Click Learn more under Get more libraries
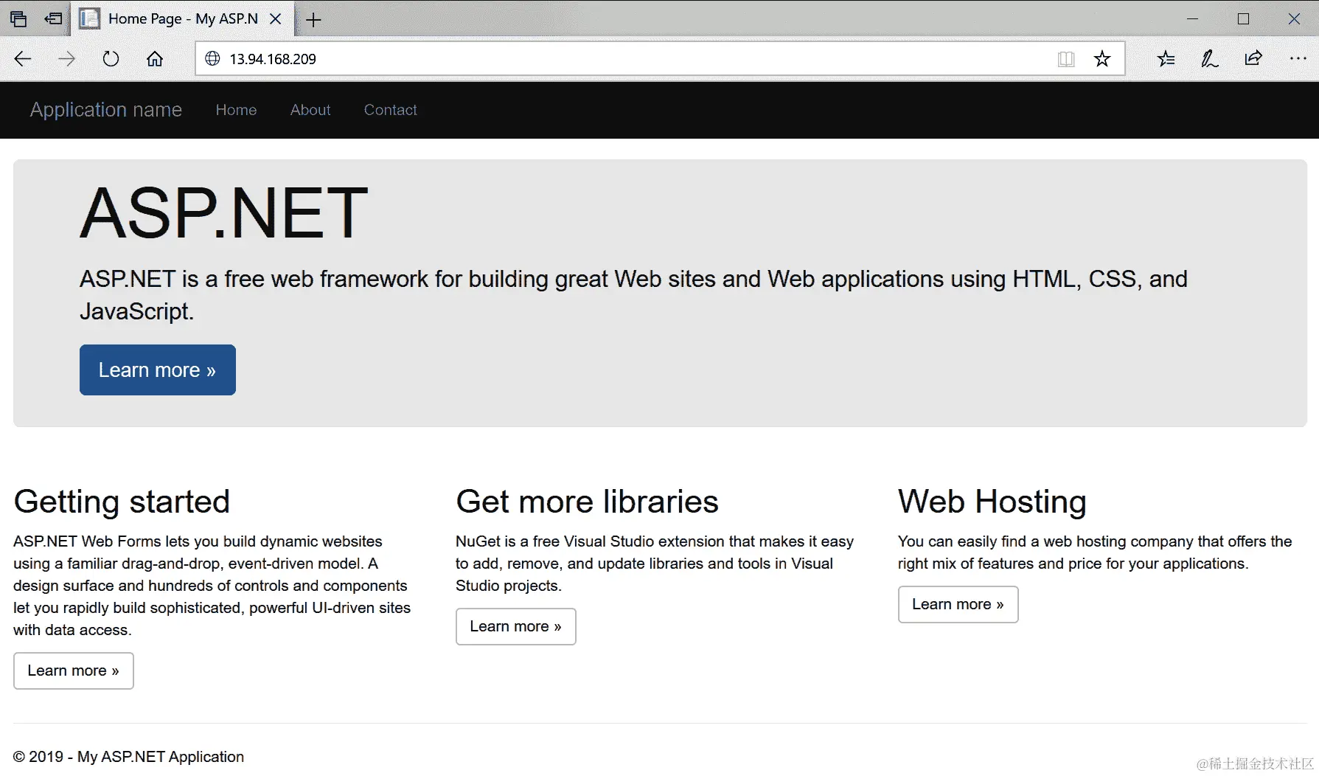Image resolution: width=1319 pixels, height=776 pixels. coord(516,626)
